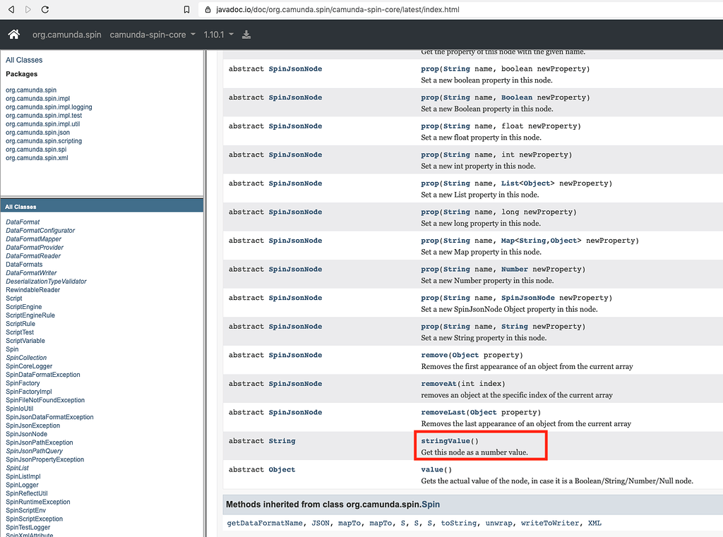Open DataFormatMapper class

coord(33,239)
